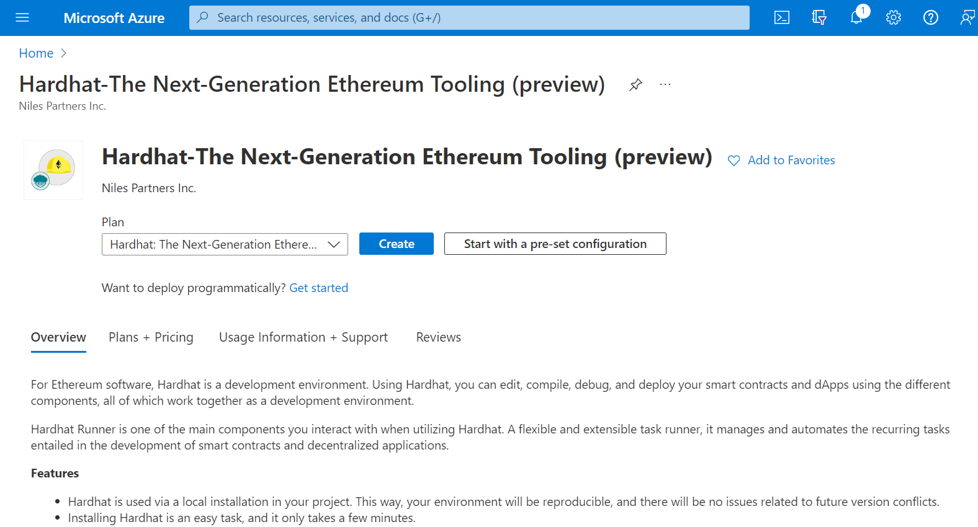The height and width of the screenshot is (527, 978).
Task: Open the notifications bell
Action: tap(856, 17)
